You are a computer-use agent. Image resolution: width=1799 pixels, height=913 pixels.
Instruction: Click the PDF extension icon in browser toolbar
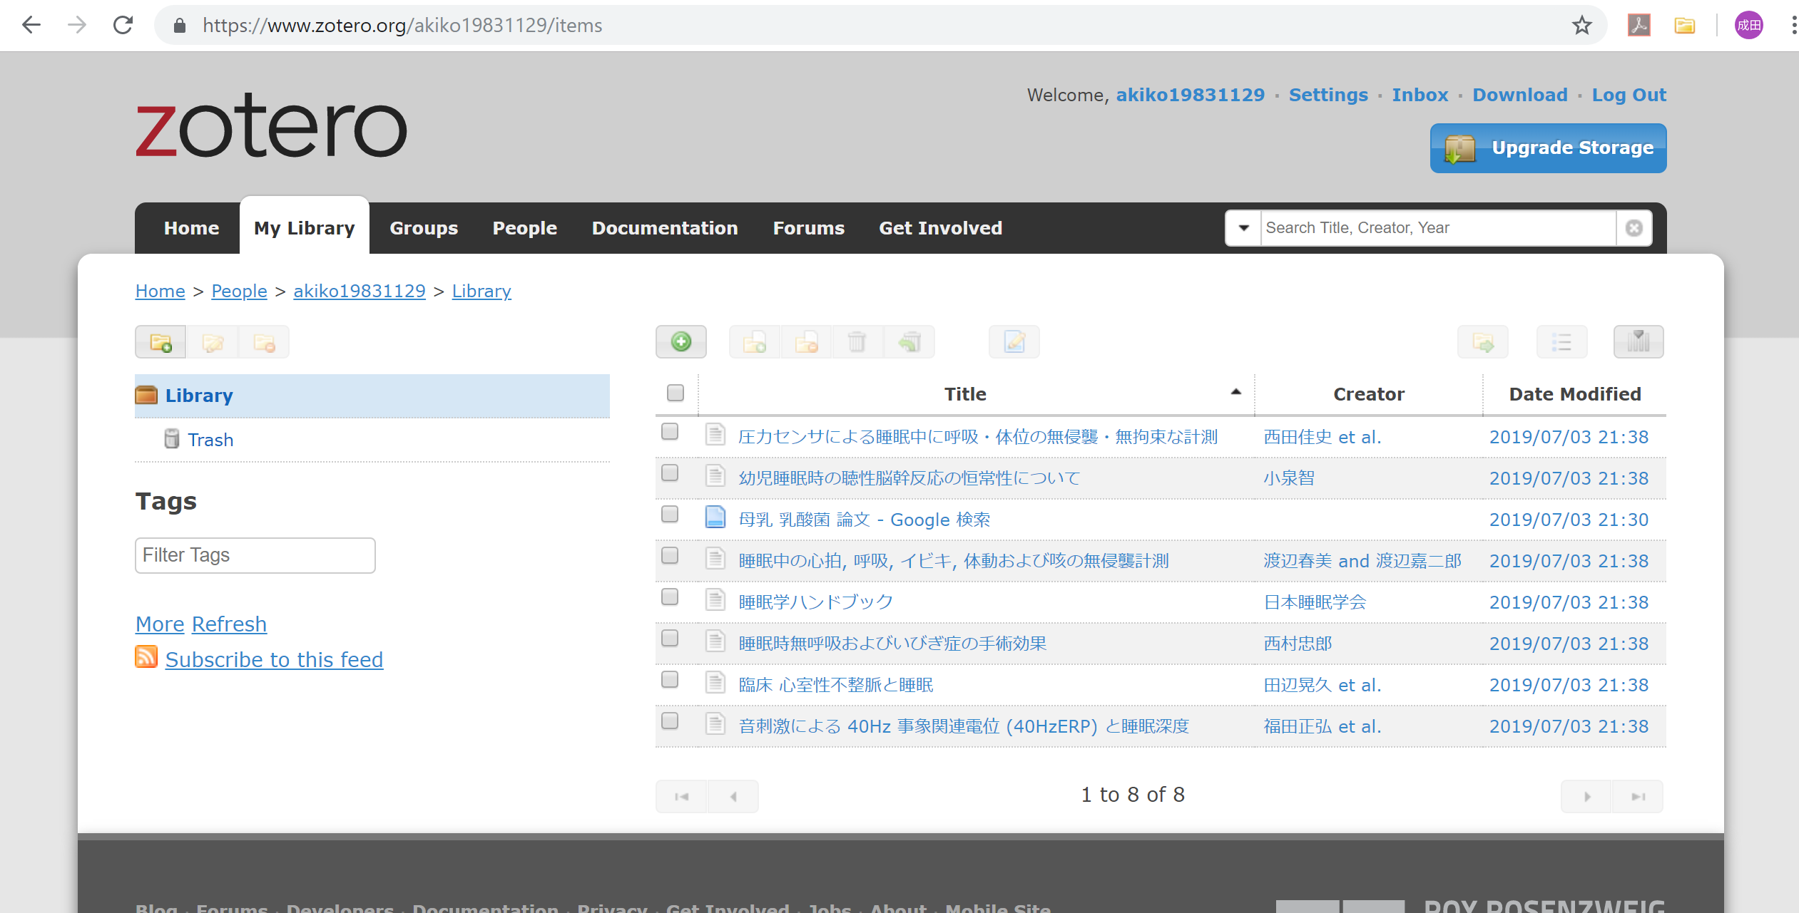pyautogui.click(x=1639, y=26)
